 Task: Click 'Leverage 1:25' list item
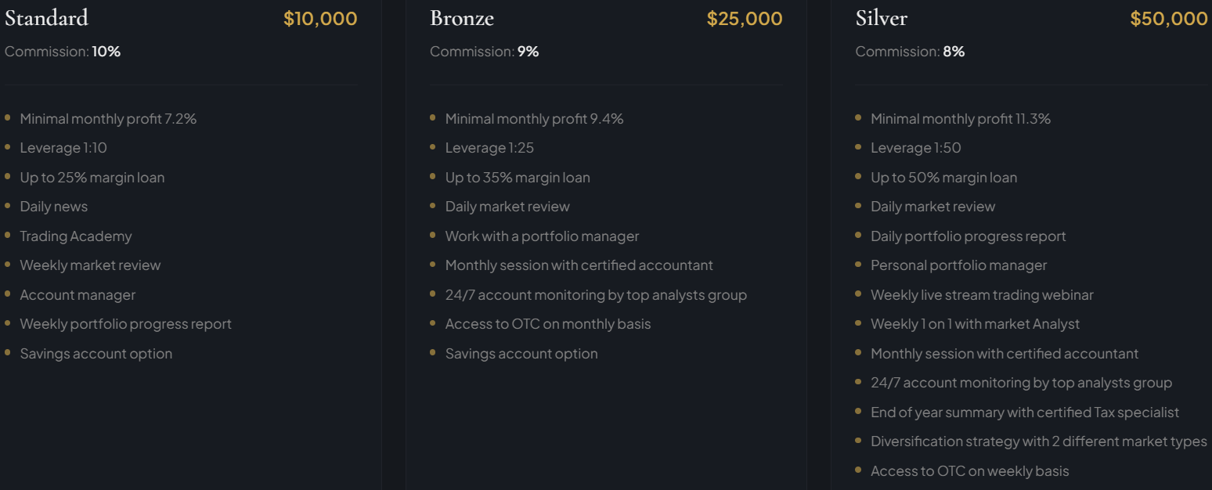click(x=489, y=148)
